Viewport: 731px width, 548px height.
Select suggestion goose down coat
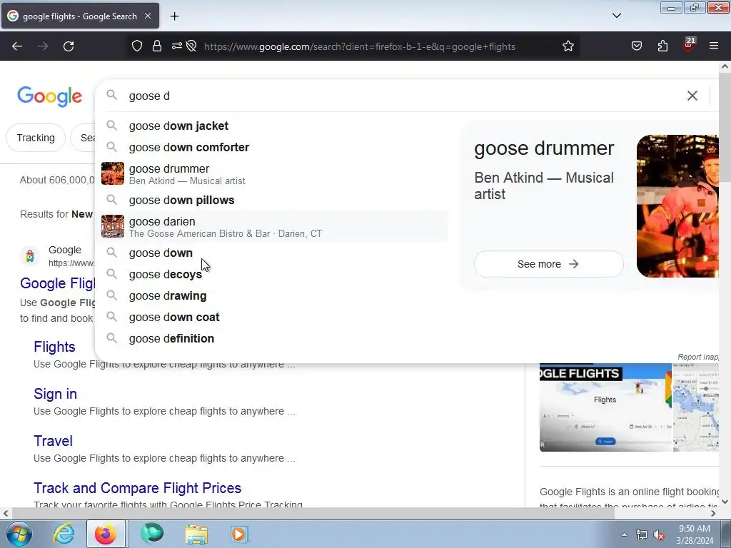coord(273,318)
